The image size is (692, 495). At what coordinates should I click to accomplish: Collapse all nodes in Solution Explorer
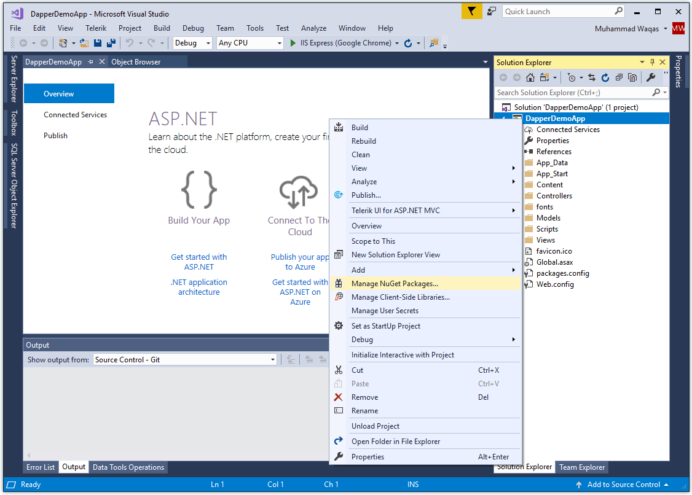(x=618, y=77)
